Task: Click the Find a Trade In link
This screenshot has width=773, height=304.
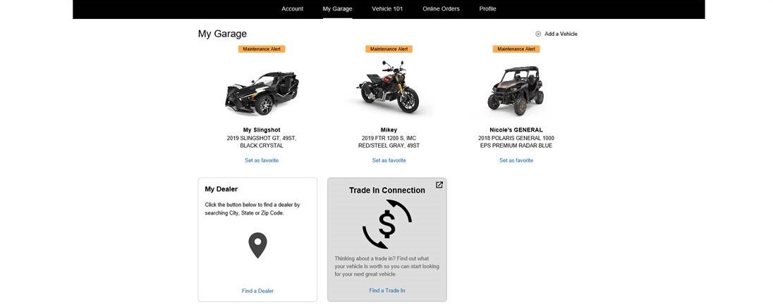Action: [x=386, y=291]
